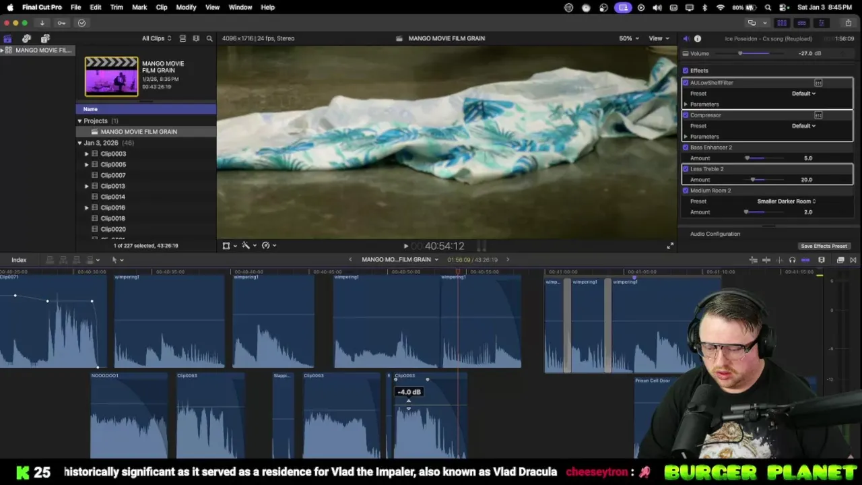Open the timeline tool selection arrow dropdown
The height and width of the screenshot is (485, 862).
(x=117, y=260)
